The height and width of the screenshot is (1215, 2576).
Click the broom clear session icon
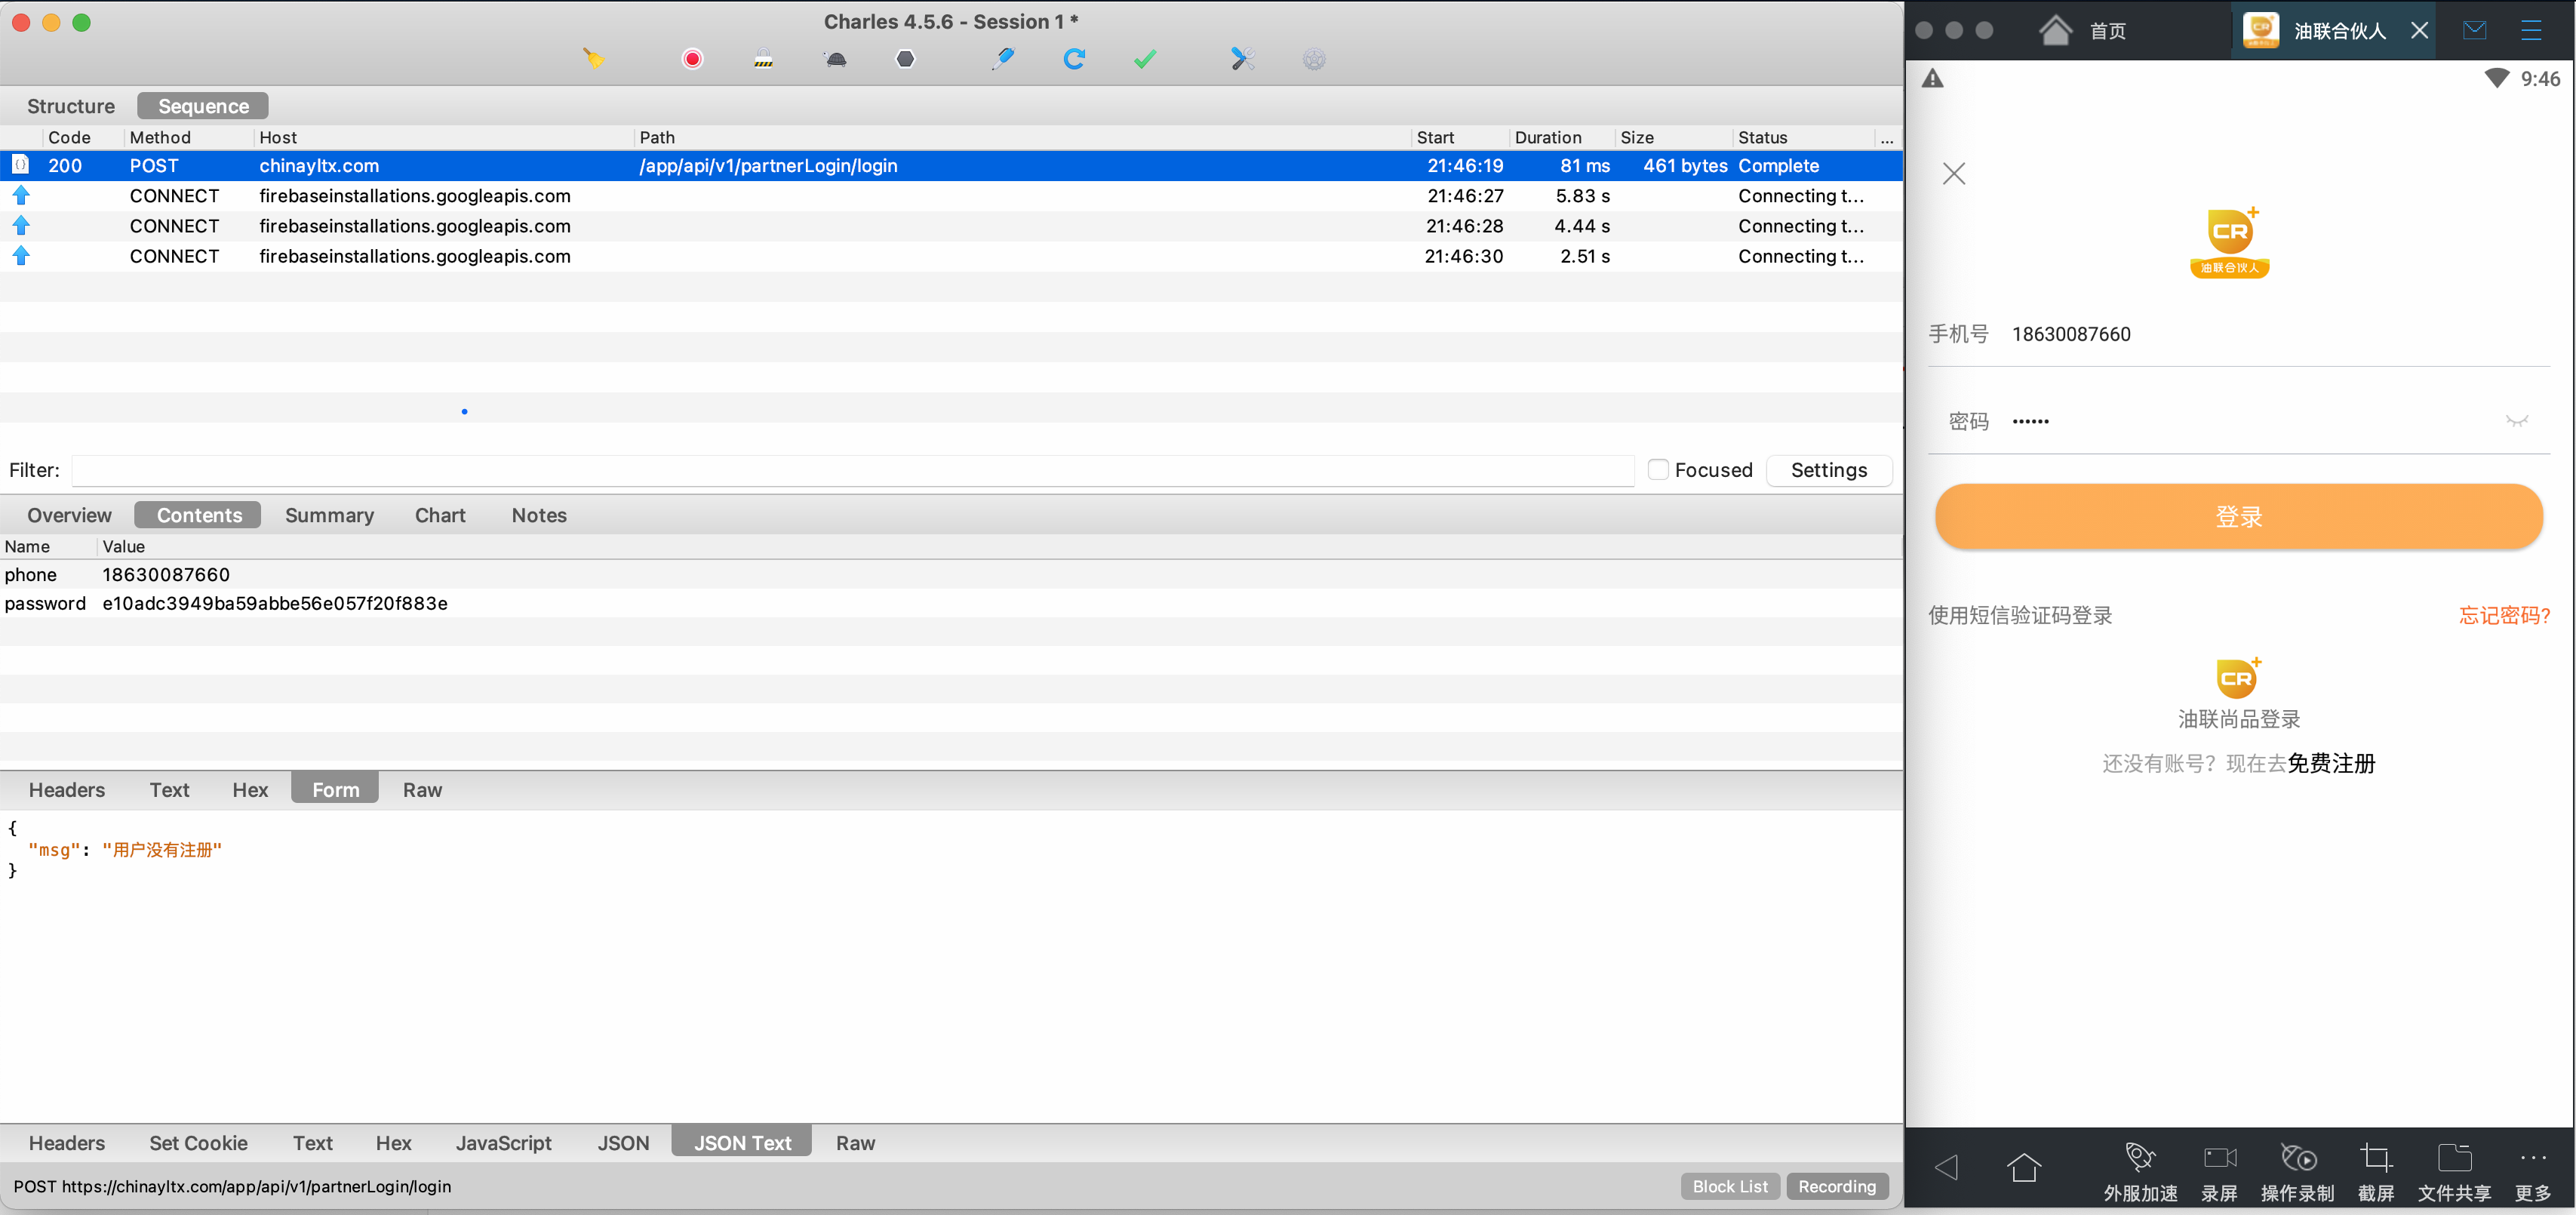[x=593, y=59]
